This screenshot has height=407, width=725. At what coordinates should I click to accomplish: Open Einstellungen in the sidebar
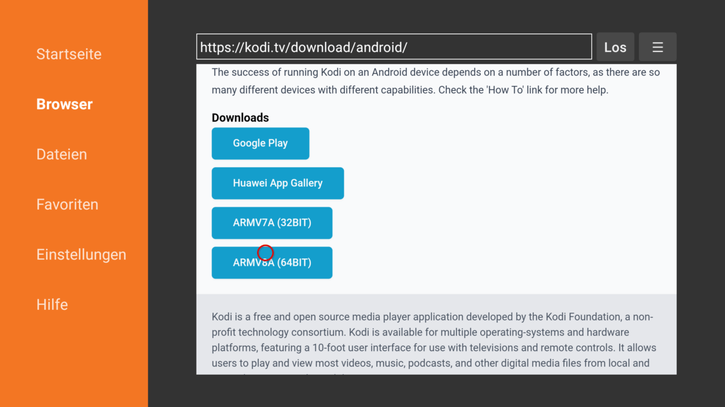(x=81, y=254)
